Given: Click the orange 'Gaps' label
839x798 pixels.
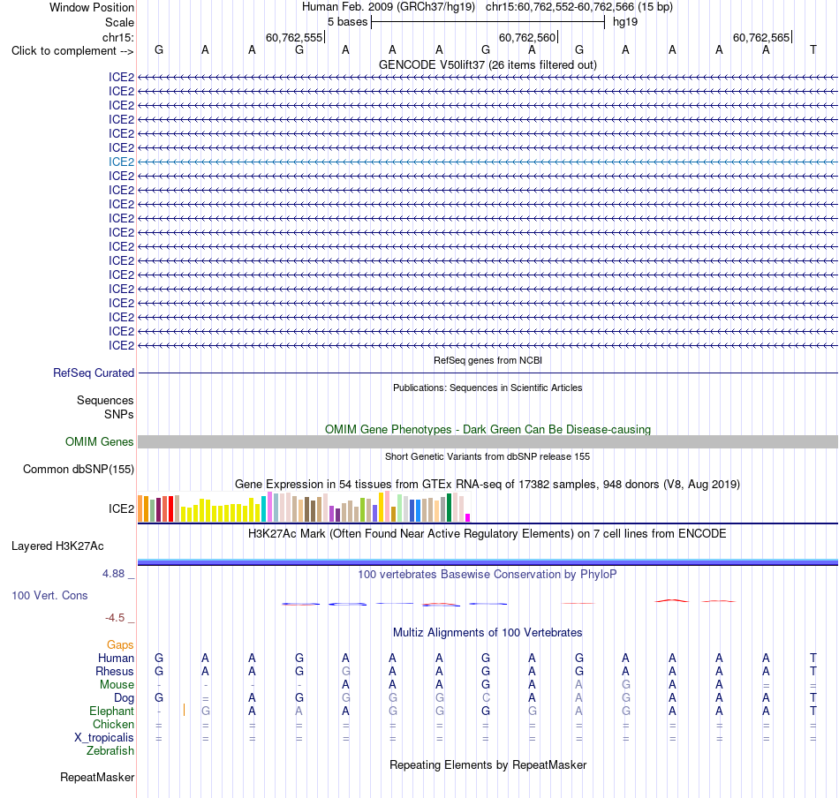Looking at the screenshot, I should pos(120,645).
